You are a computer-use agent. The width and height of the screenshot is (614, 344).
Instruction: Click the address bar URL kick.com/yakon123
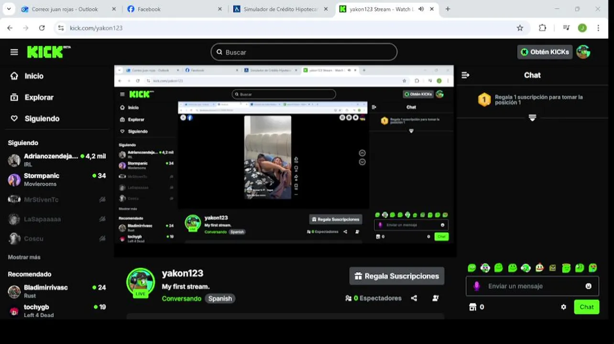coord(96,28)
